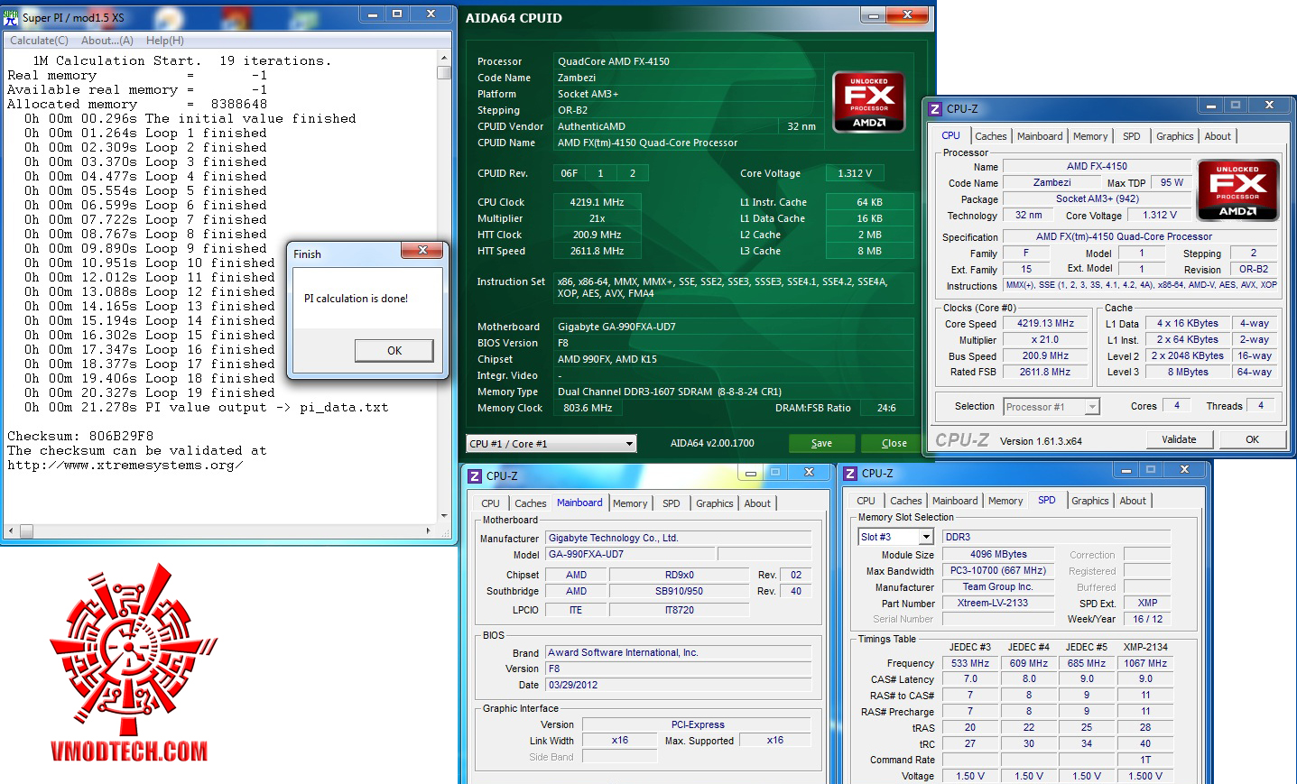Click the 'XMP-2134' timings column header
The image size is (1297, 784).
point(1145,647)
